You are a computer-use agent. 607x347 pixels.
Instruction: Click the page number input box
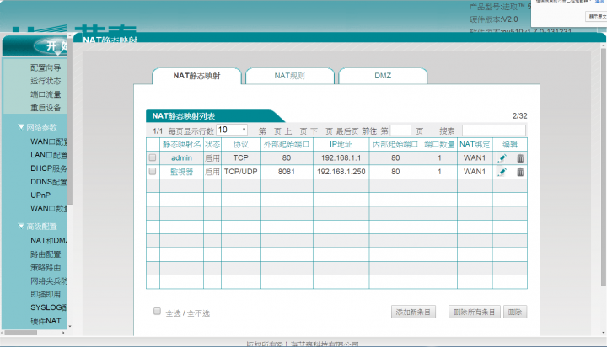(400, 131)
